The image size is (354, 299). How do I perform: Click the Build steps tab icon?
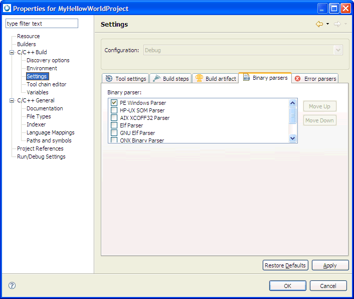(156, 79)
